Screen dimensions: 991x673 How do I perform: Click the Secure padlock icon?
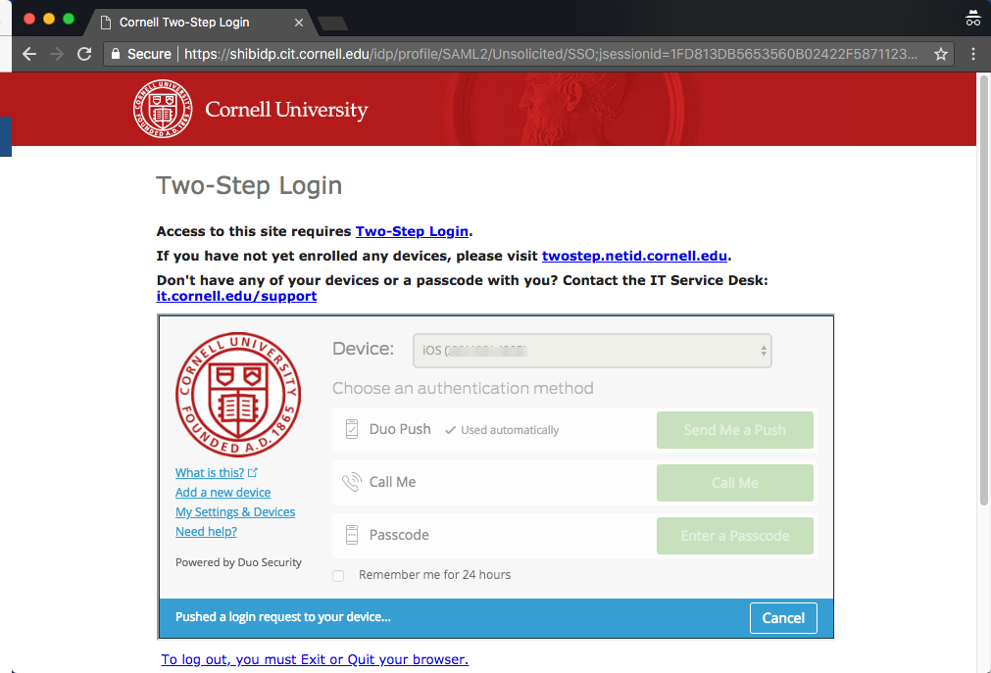pos(116,54)
